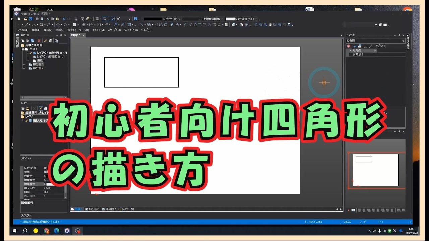
Task: Click the 隠しレイヤ property row
Action: point(44,188)
